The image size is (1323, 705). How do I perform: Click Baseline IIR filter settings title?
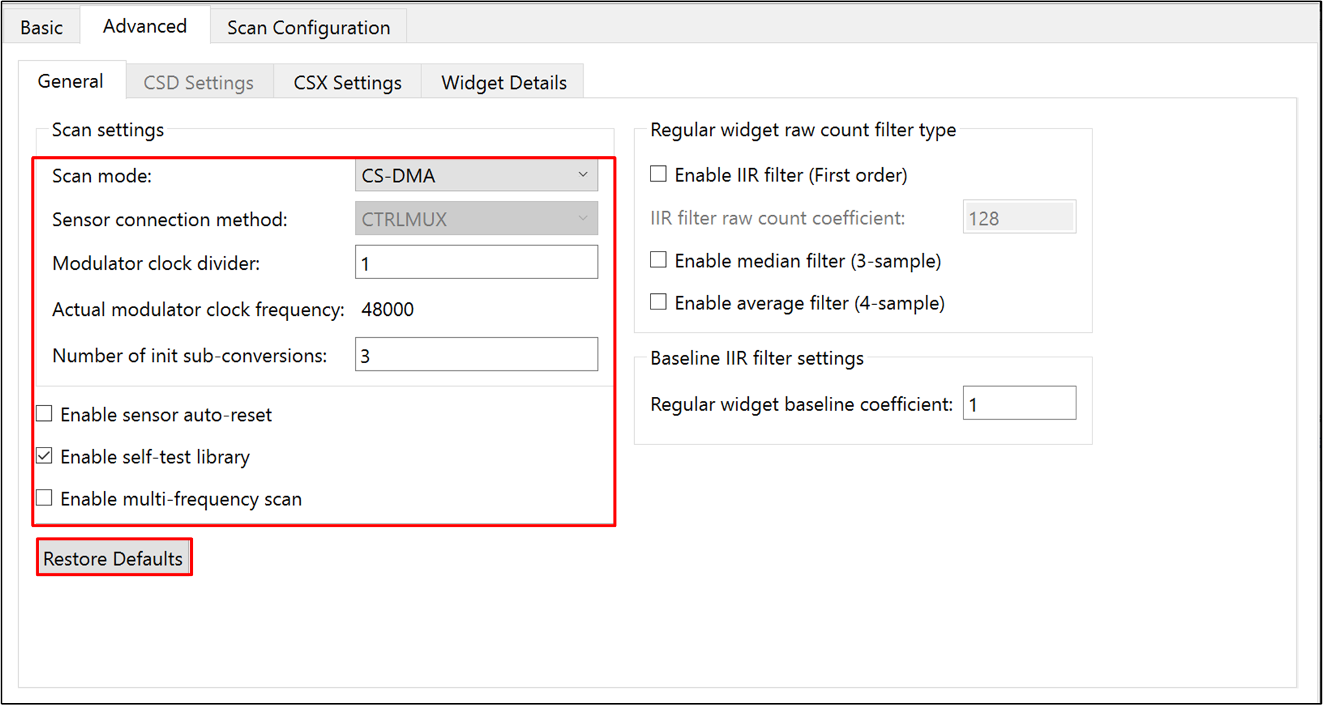757,358
